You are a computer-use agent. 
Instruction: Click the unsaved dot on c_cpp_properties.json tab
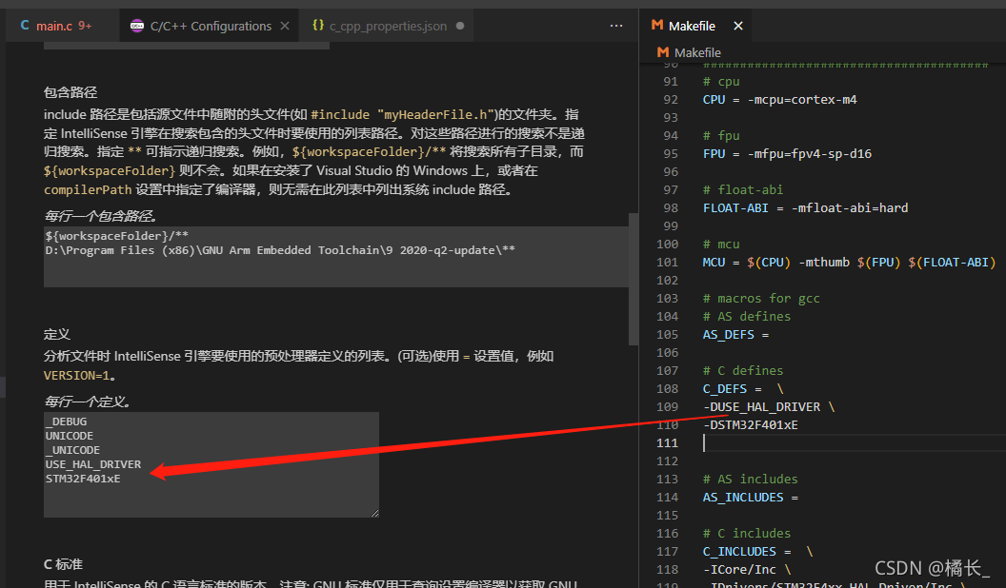pyautogui.click(x=460, y=26)
